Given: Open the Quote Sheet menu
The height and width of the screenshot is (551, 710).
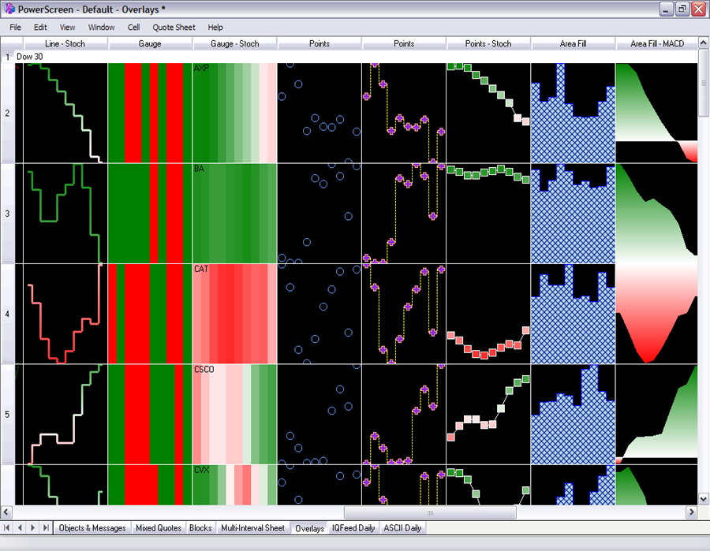Looking at the screenshot, I should tap(174, 27).
